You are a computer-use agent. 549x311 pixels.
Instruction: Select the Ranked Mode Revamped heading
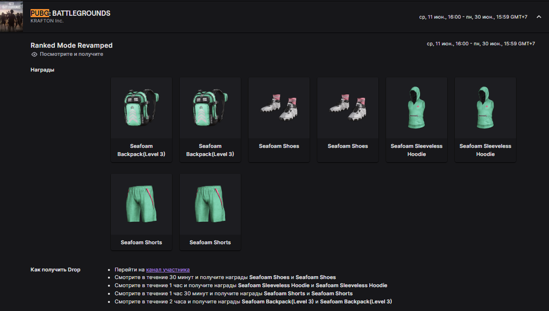[71, 45]
